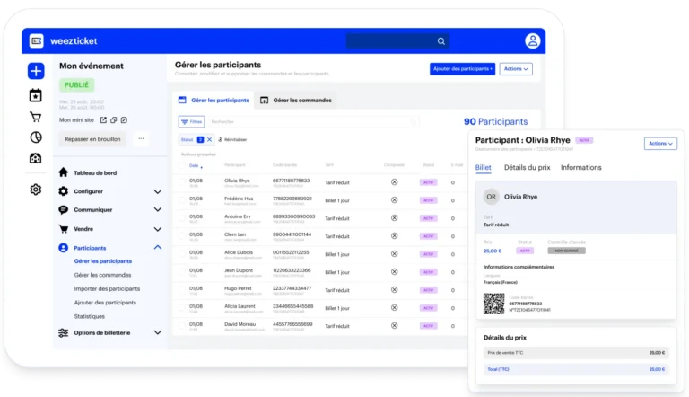This screenshot has height=397, width=689.
Task: Tick the checkbox for Hugo Perret row
Action: tap(181, 289)
